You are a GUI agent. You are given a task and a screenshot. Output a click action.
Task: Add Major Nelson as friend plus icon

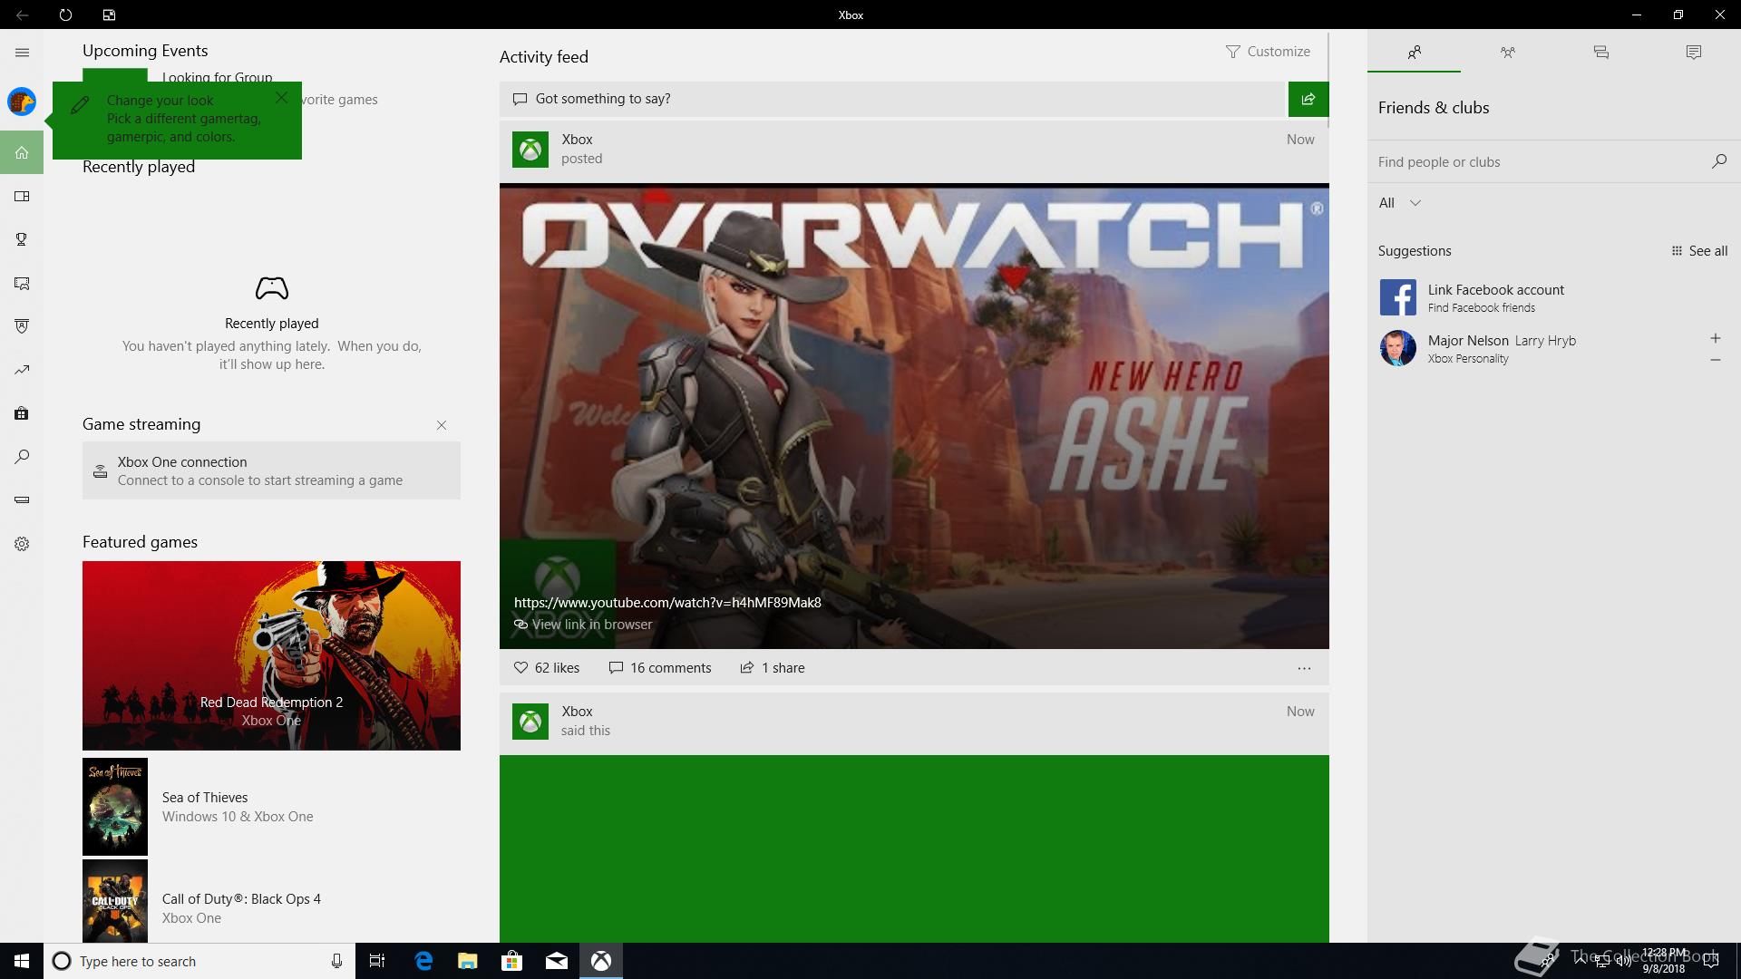[1715, 338]
